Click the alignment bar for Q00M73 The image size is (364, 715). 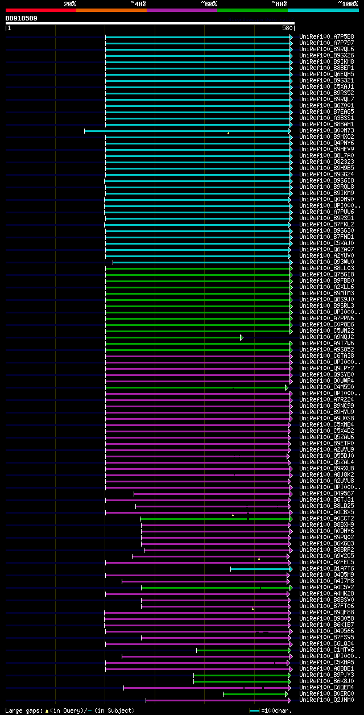point(188,131)
